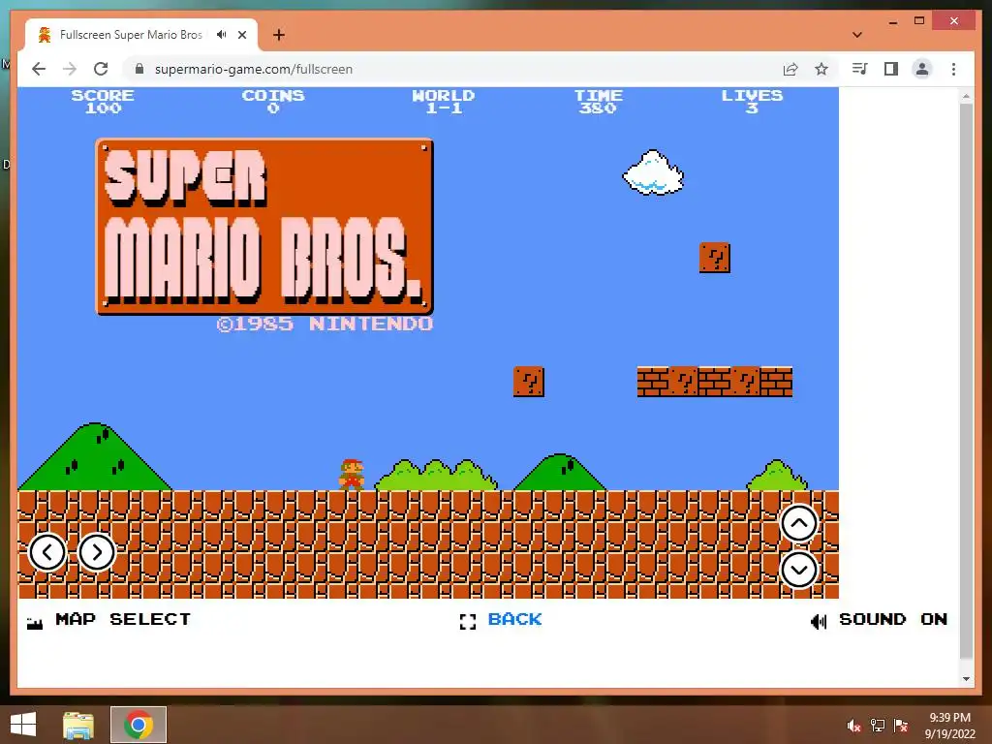Click the muted volume tray icon
This screenshot has width=992, height=744.
pos(854,726)
